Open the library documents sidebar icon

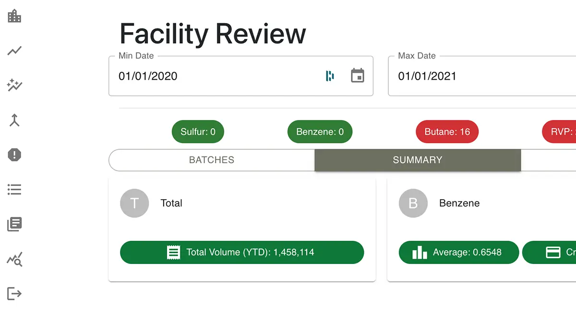point(14,224)
